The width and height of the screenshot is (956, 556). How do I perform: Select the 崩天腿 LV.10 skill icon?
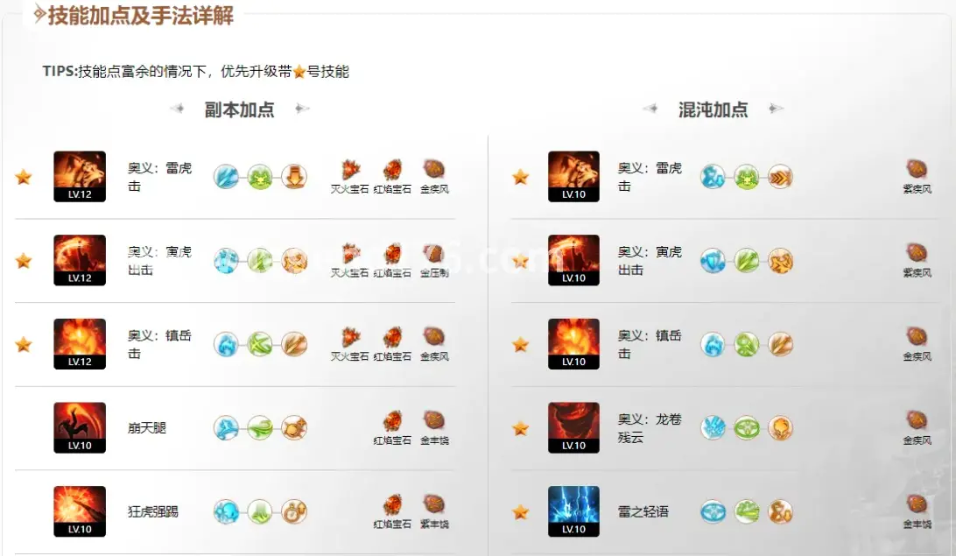(x=80, y=427)
